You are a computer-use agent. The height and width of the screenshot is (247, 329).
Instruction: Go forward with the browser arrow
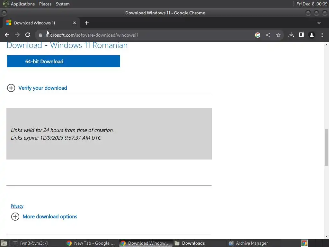17,35
